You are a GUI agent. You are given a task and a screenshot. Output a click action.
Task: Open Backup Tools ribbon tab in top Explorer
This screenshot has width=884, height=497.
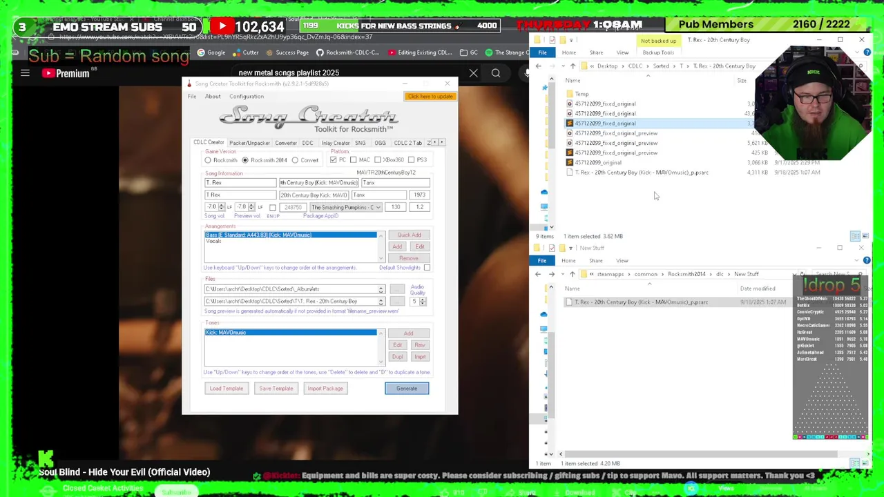coord(658,53)
